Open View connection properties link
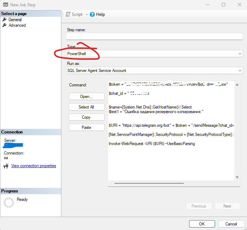 (x=33, y=166)
